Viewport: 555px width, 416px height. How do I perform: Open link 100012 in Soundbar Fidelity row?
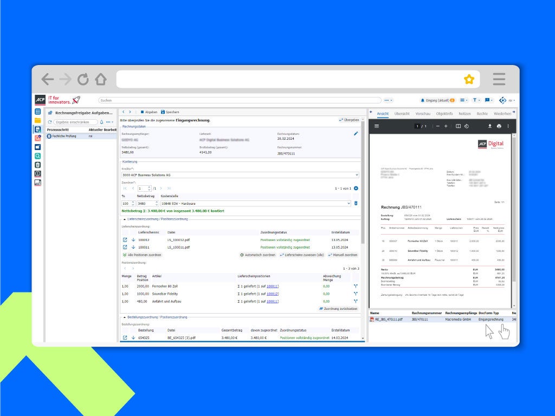[x=272, y=294]
